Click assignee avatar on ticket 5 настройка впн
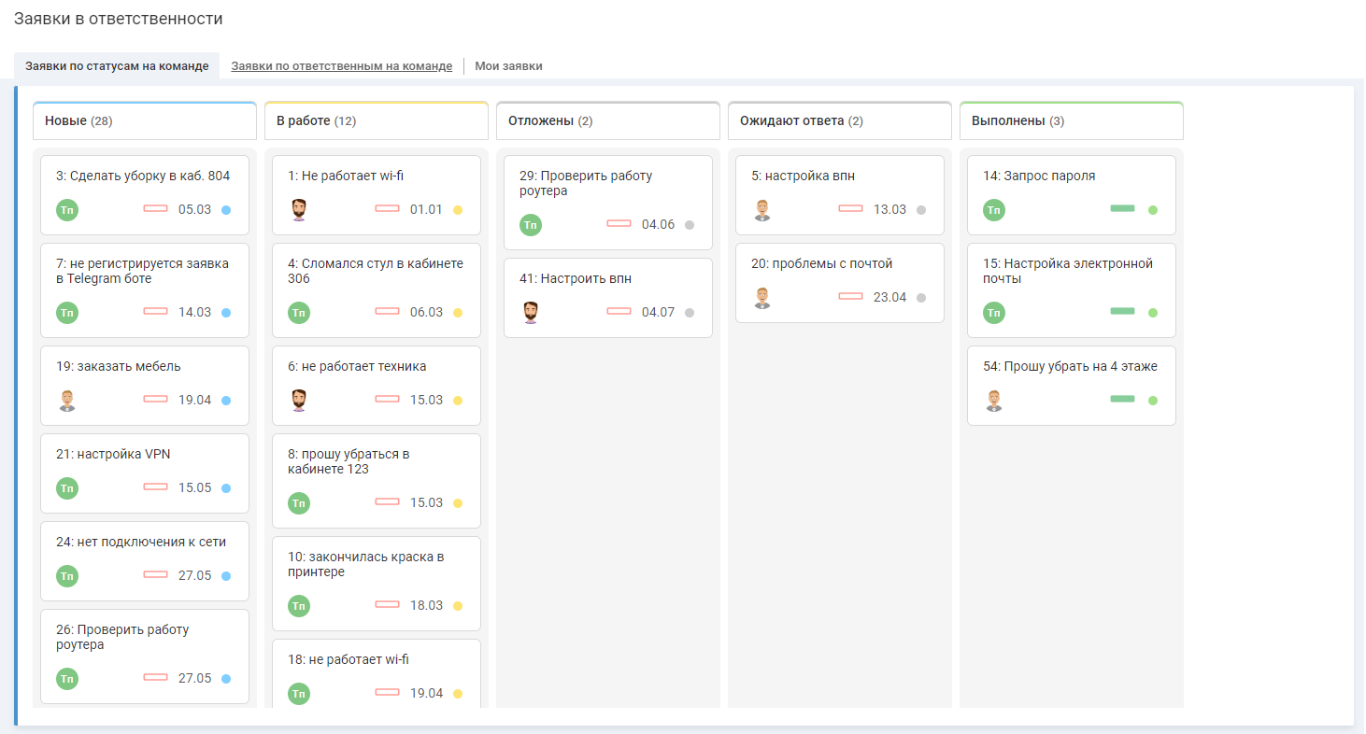This screenshot has height=734, width=1366. (x=762, y=210)
